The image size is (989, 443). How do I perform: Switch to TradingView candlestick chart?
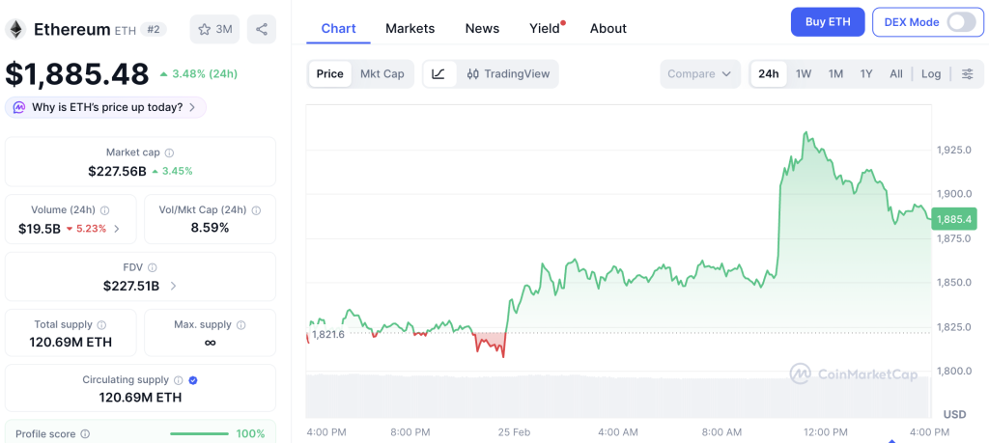pos(508,73)
